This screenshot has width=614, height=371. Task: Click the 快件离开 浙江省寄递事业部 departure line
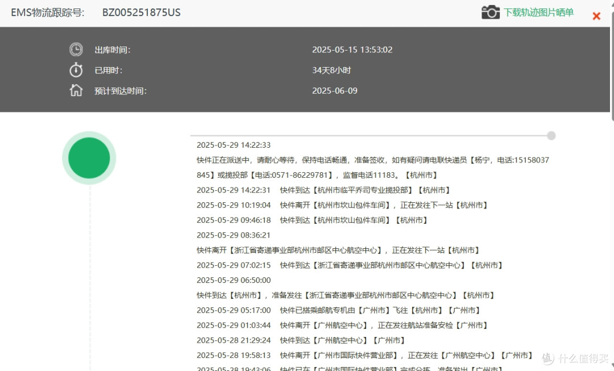pyautogui.click(x=338, y=250)
